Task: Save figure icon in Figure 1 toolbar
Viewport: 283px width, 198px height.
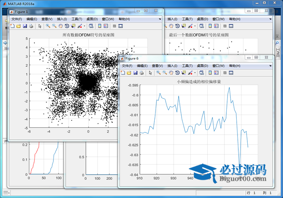Action: tap(25, 26)
